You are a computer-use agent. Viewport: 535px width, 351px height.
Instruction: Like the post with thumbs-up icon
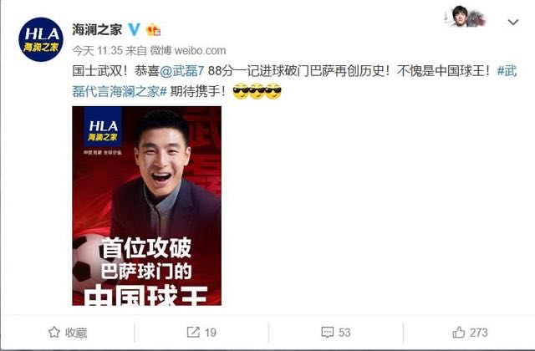click(459, 332)
